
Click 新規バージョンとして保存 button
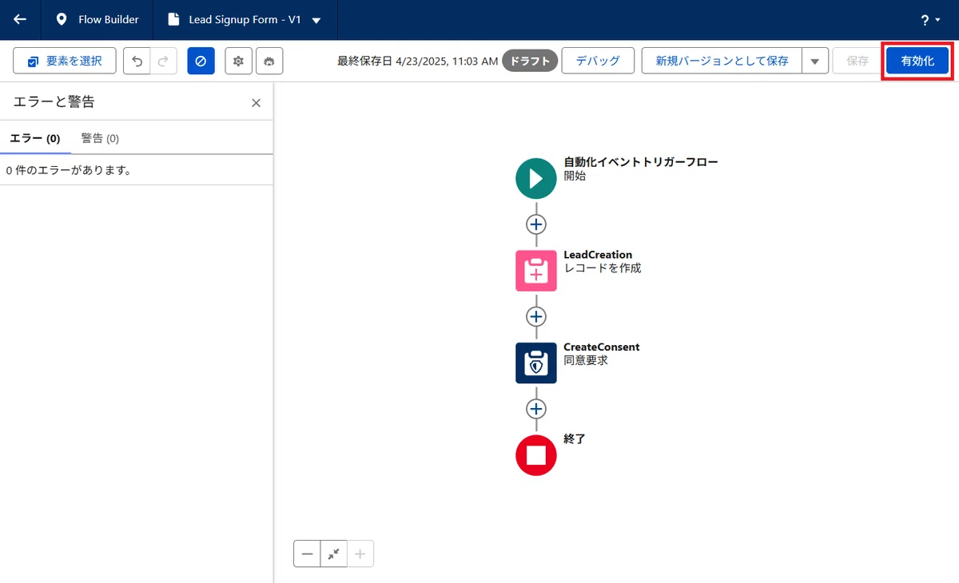[x=722, y=61]
